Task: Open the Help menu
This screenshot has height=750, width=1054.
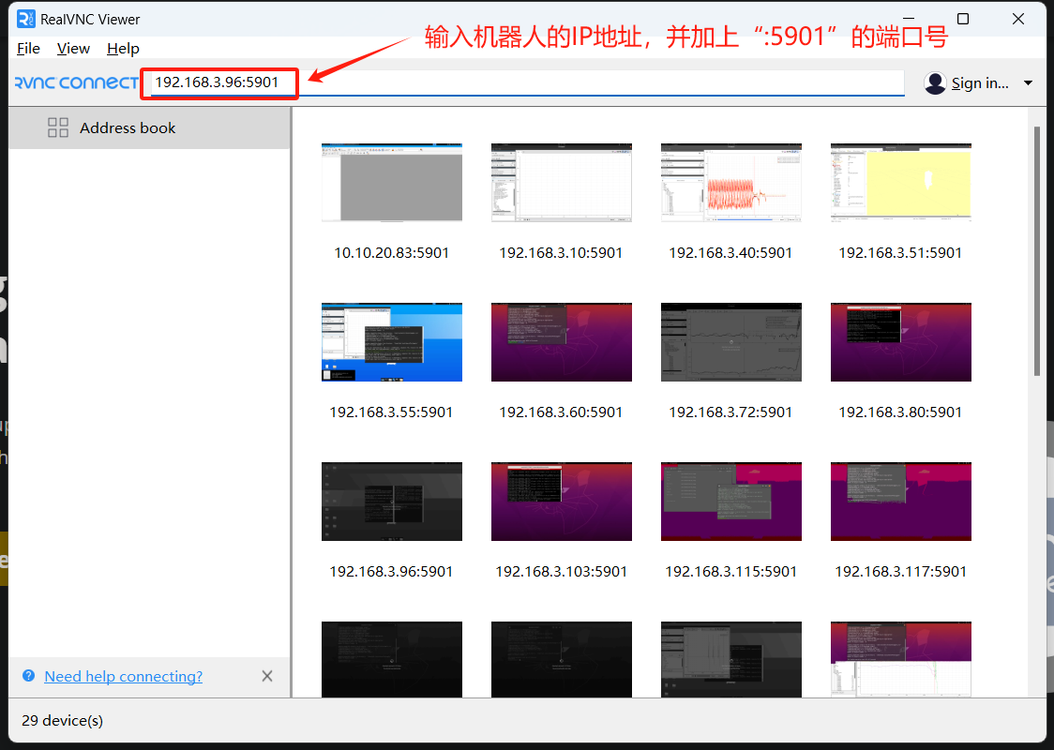Action: click(x=123, y=49)
